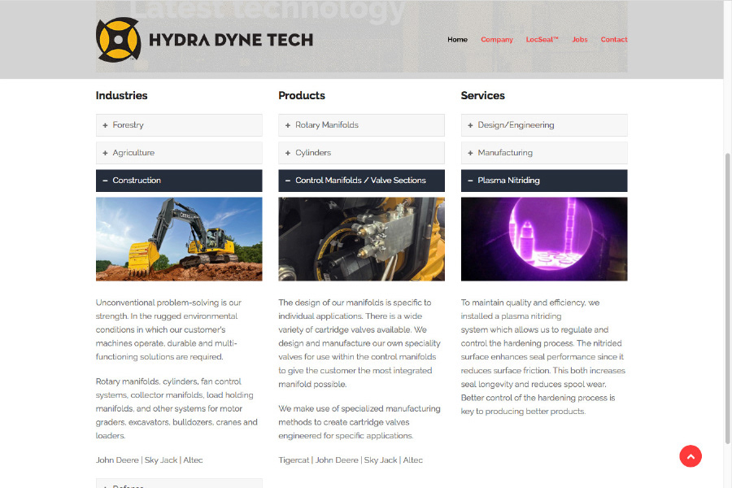732x488 pixels.
Task: Click the Industries heading
Action: [x=121, y=95]
